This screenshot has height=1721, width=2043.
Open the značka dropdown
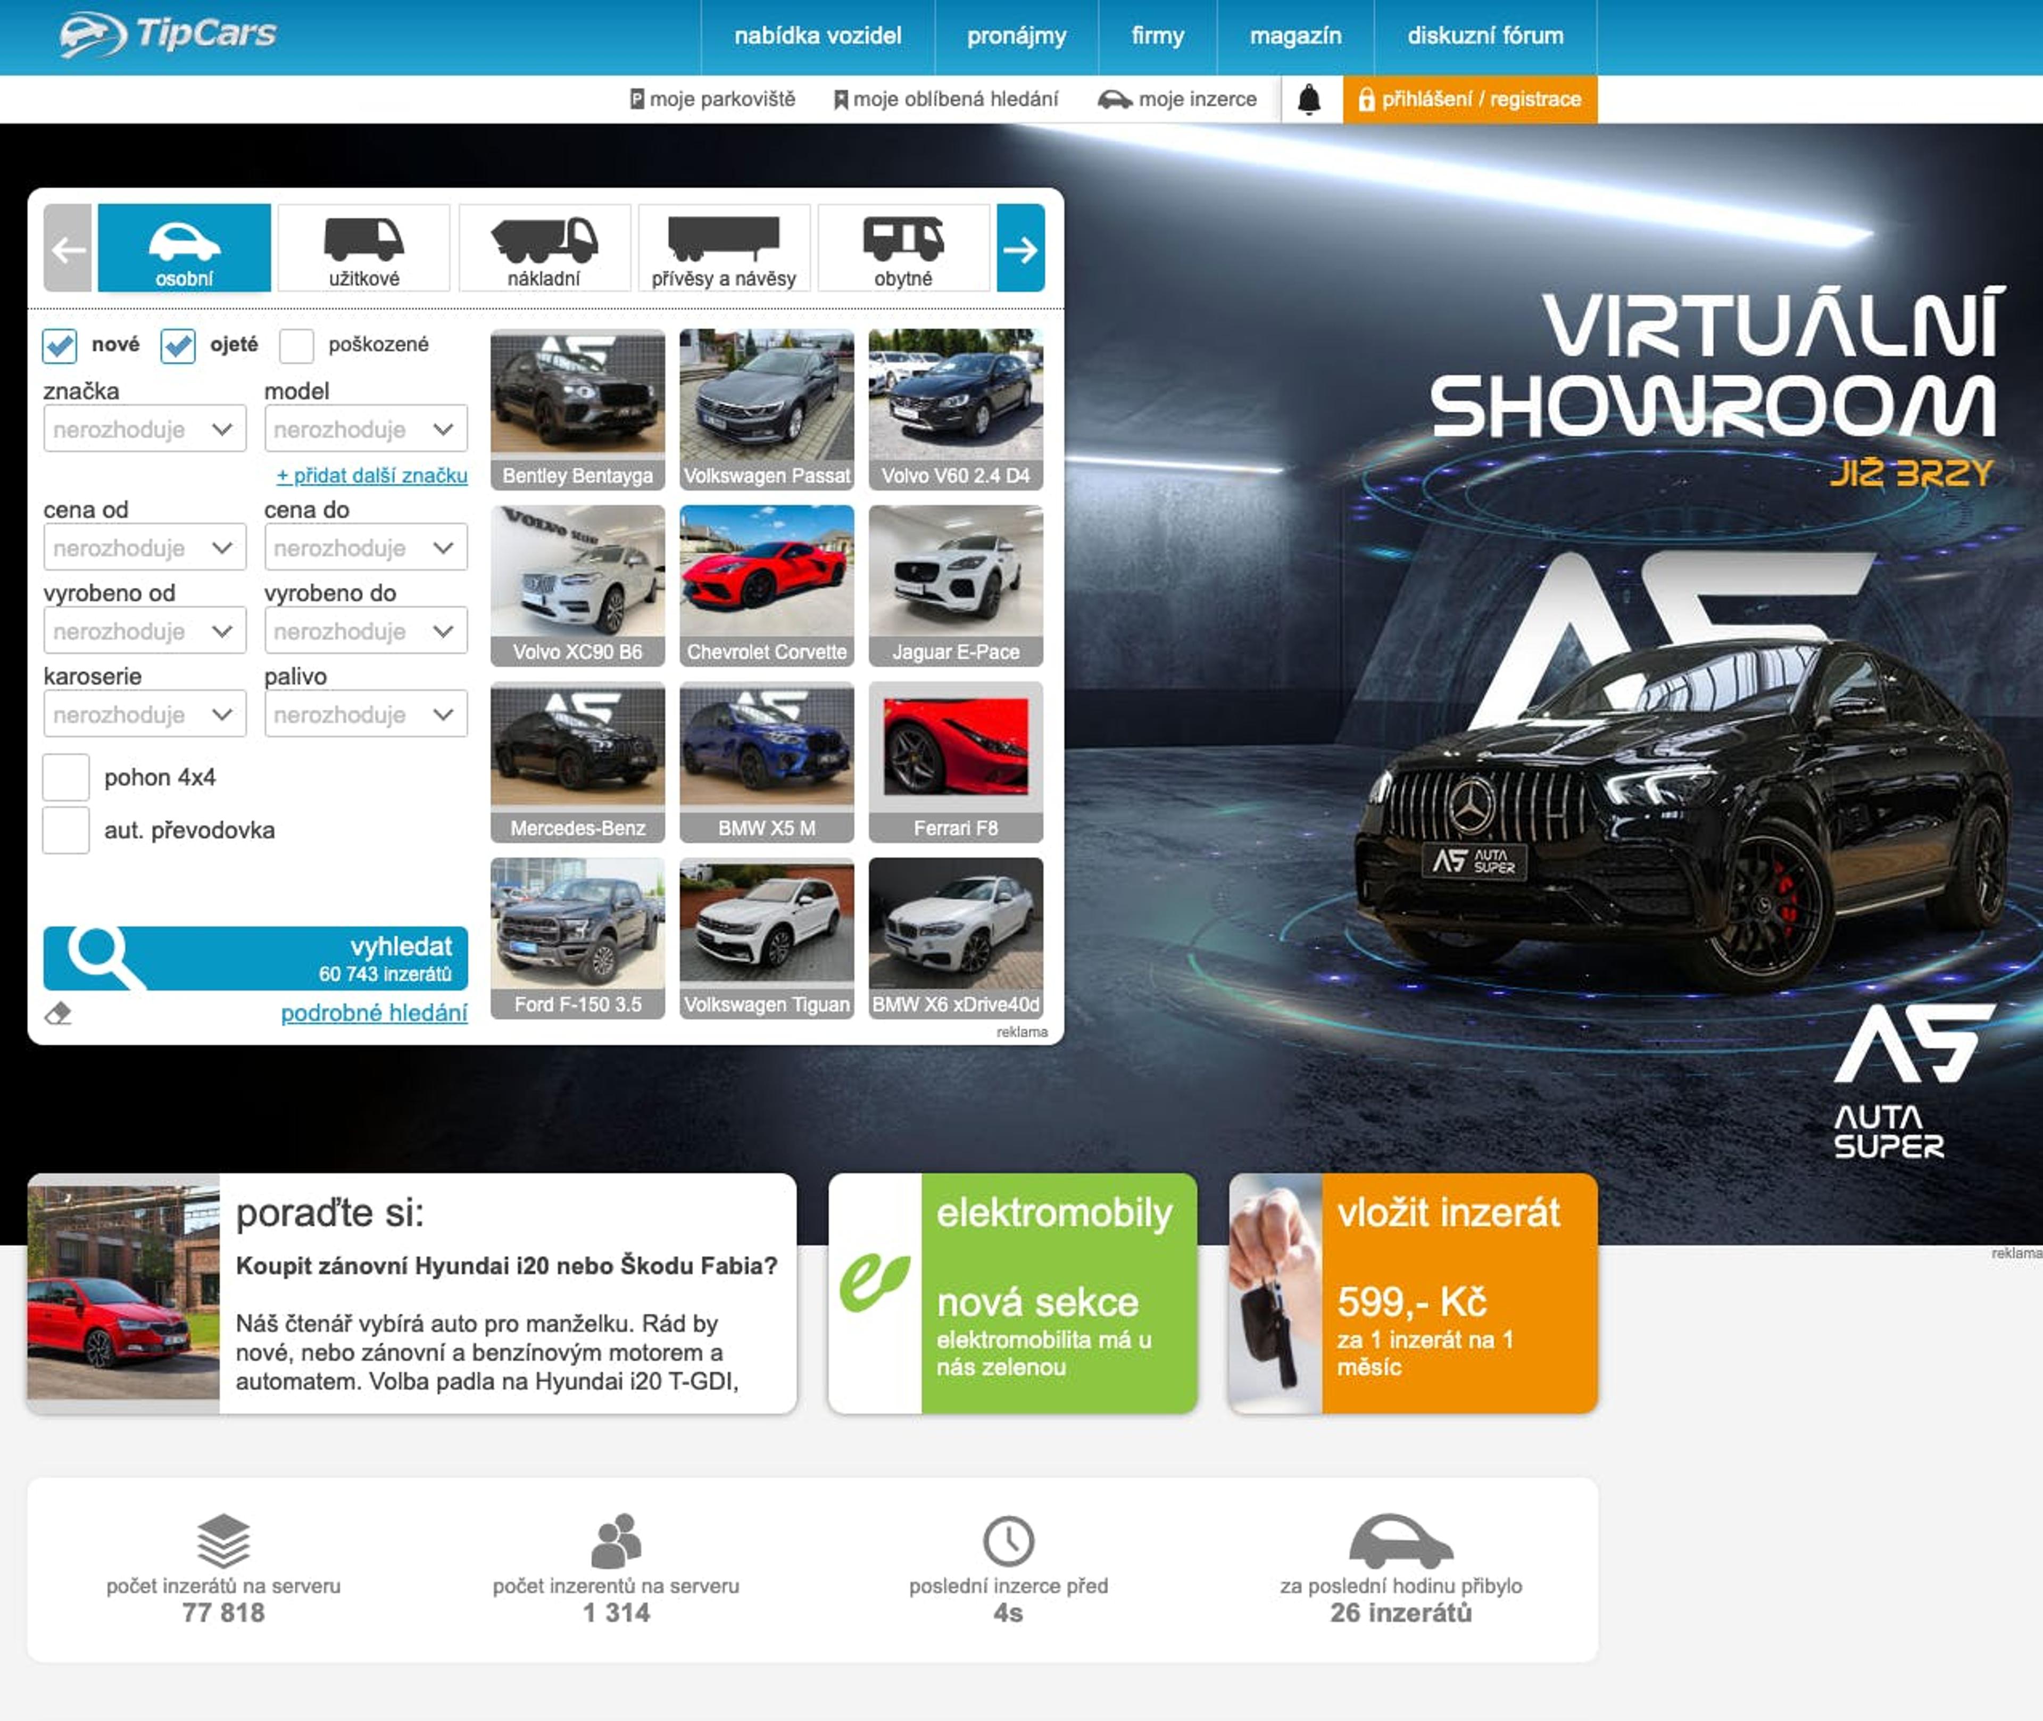click(144, 429)
